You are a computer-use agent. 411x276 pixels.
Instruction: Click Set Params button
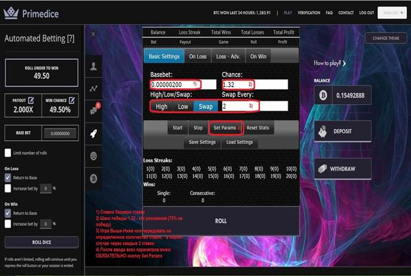226,128
